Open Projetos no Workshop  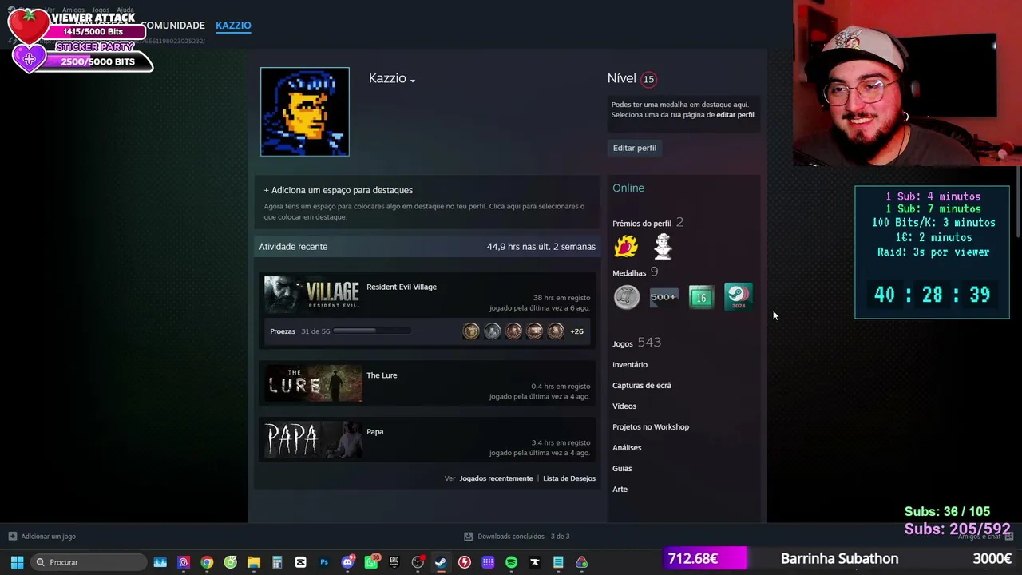(x=651, y=427)
